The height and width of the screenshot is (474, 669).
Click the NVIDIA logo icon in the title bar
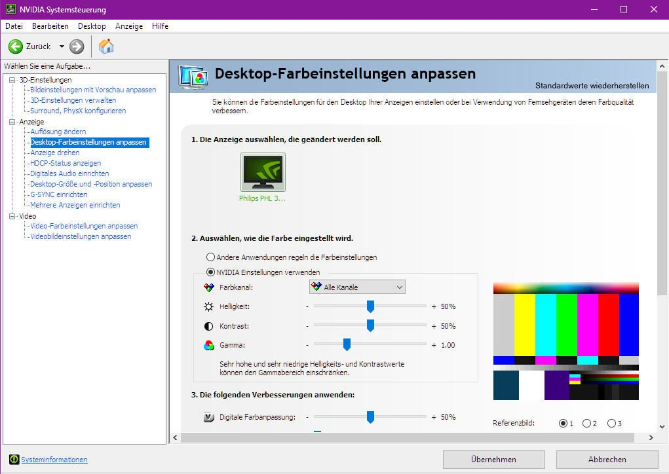click(x=10, y=9)
